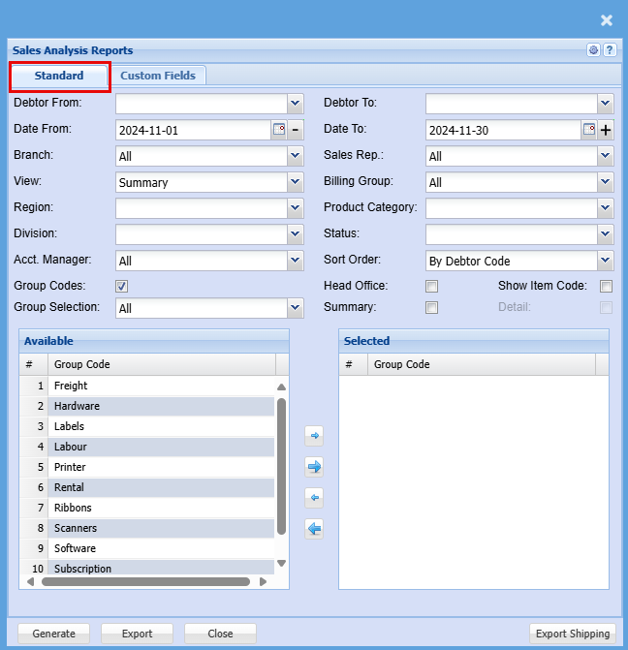Click the Generate button
Viewport: 628px width, 650px height.
(53, 634)
